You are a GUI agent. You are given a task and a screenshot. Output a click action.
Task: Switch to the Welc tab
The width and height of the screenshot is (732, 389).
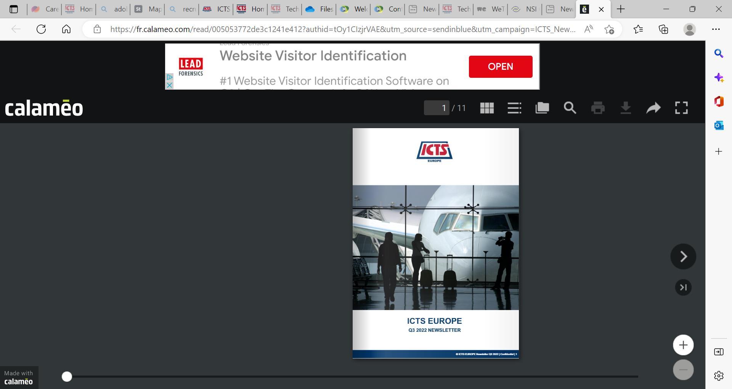point(353,9)
